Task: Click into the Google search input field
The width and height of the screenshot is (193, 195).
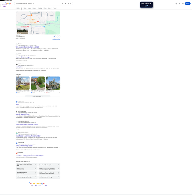Action: coord(38,4)
